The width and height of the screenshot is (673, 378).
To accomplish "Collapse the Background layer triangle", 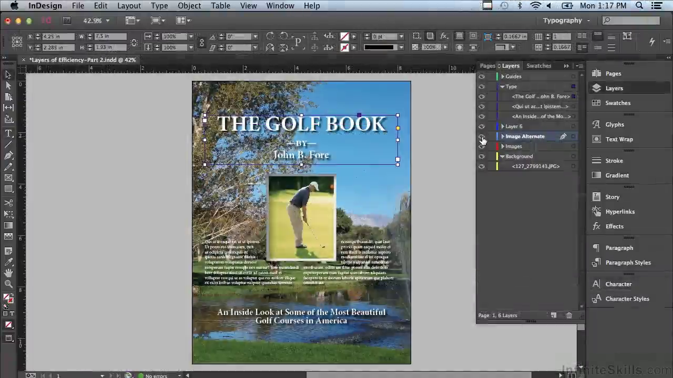I will click(x=503, y=156).
